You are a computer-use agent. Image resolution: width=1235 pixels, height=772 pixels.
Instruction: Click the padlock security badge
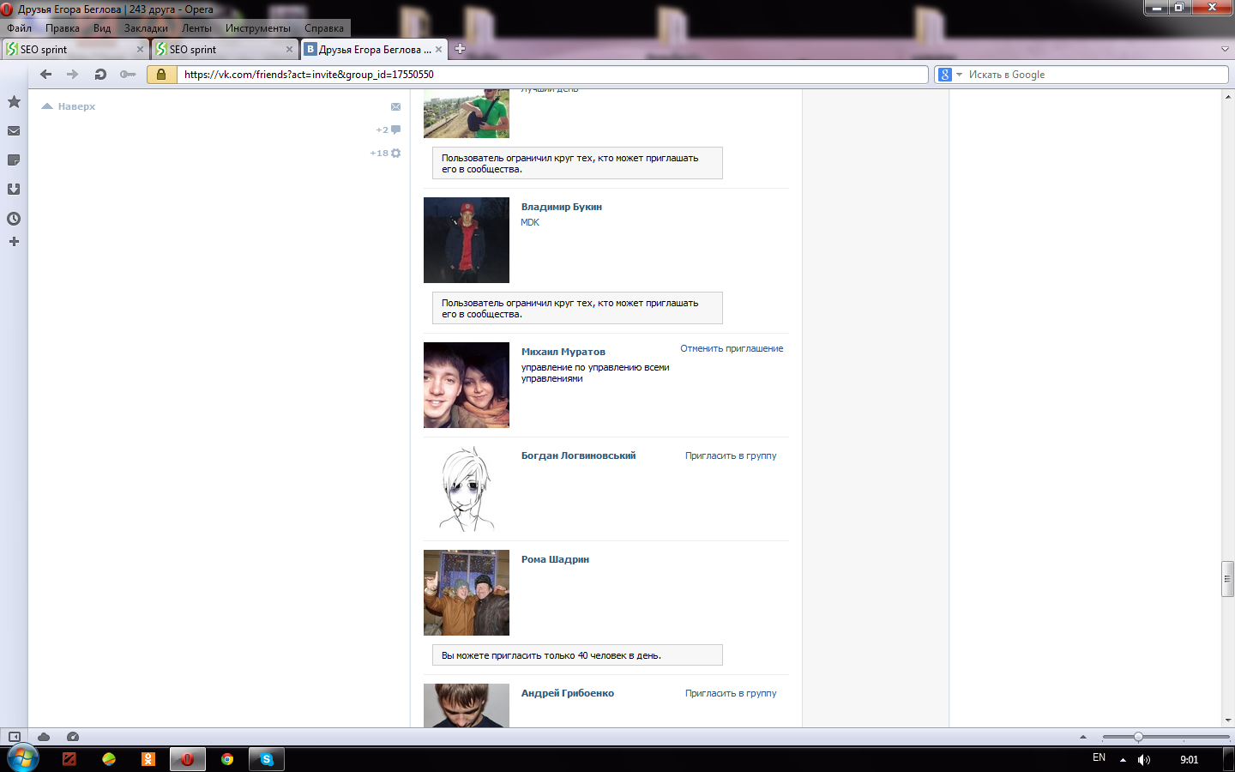(161, 75)
